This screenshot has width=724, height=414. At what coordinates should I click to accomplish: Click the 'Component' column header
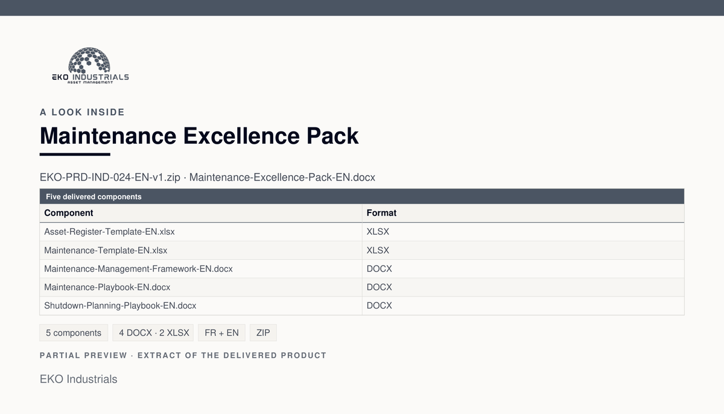201,213
